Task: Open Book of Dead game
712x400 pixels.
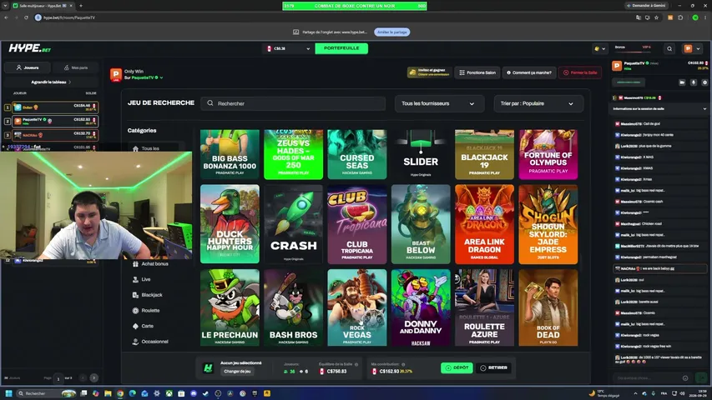Action: point(548,307)
